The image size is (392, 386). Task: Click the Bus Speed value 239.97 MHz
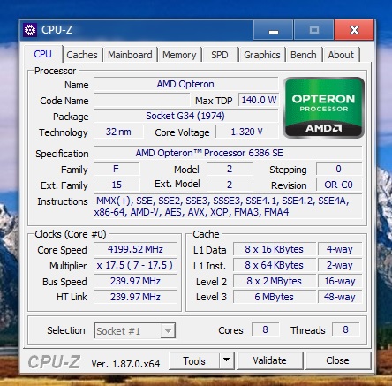click(x=135, y=281)
